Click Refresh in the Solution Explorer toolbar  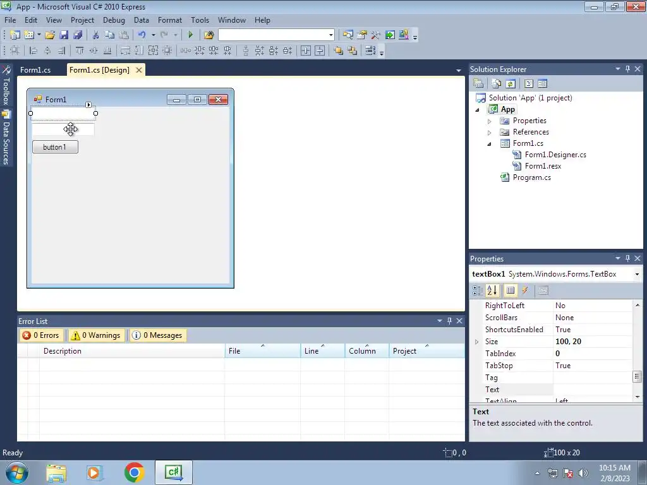511,84
